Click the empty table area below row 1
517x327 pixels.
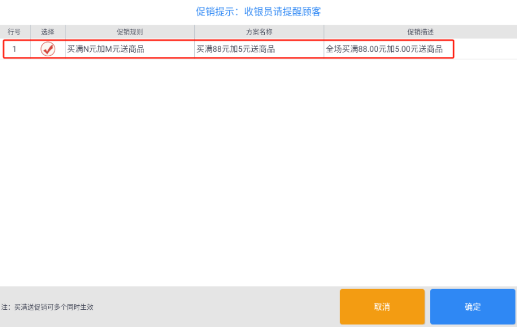coord(258,172)
